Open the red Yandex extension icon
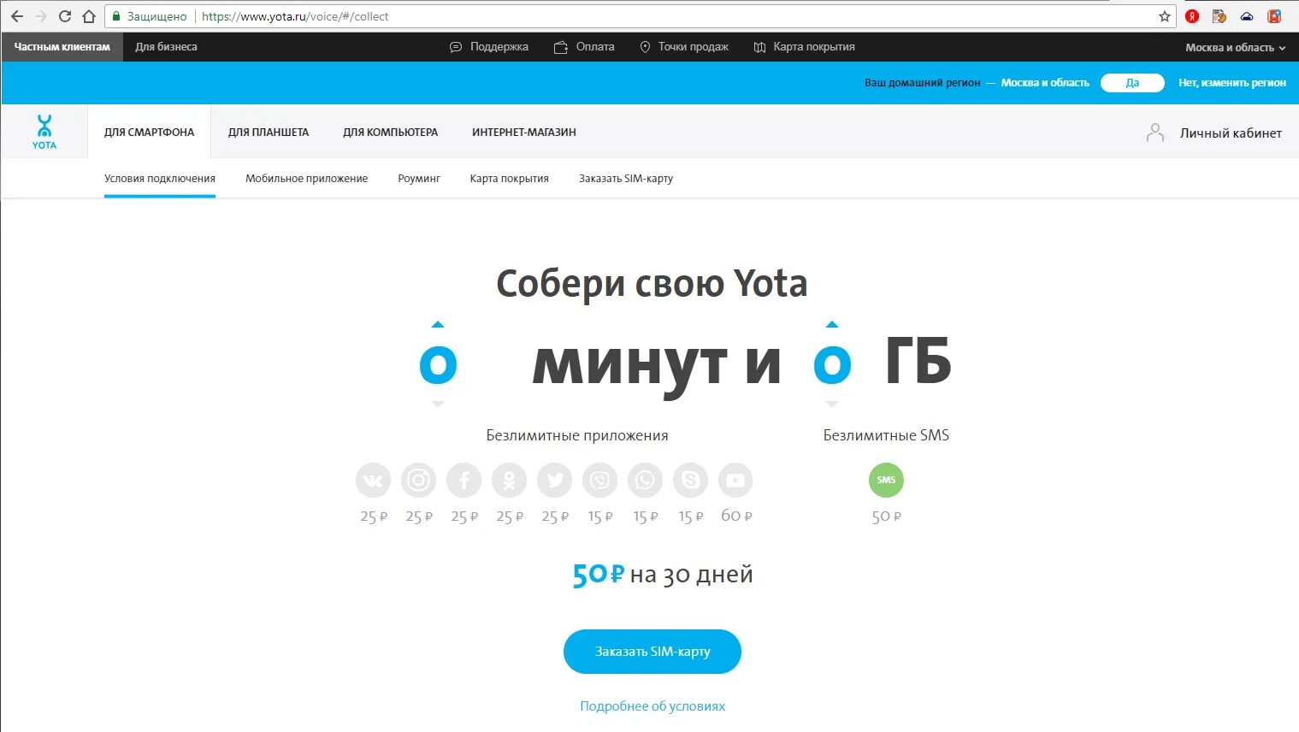This screenshot has height=732, width=1299. 1192,16
